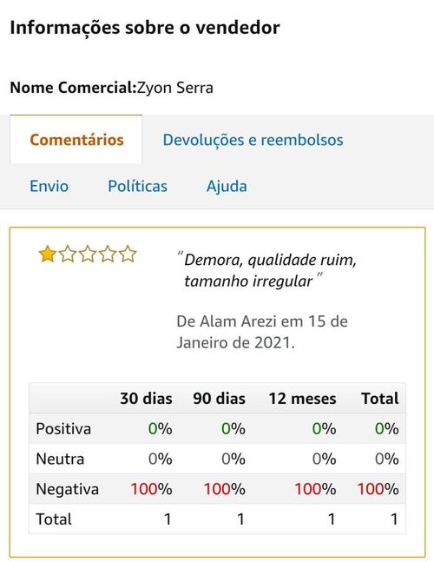434x562 pixels.
Task: Go to the Ajuda tab
Action: point(227,187)
